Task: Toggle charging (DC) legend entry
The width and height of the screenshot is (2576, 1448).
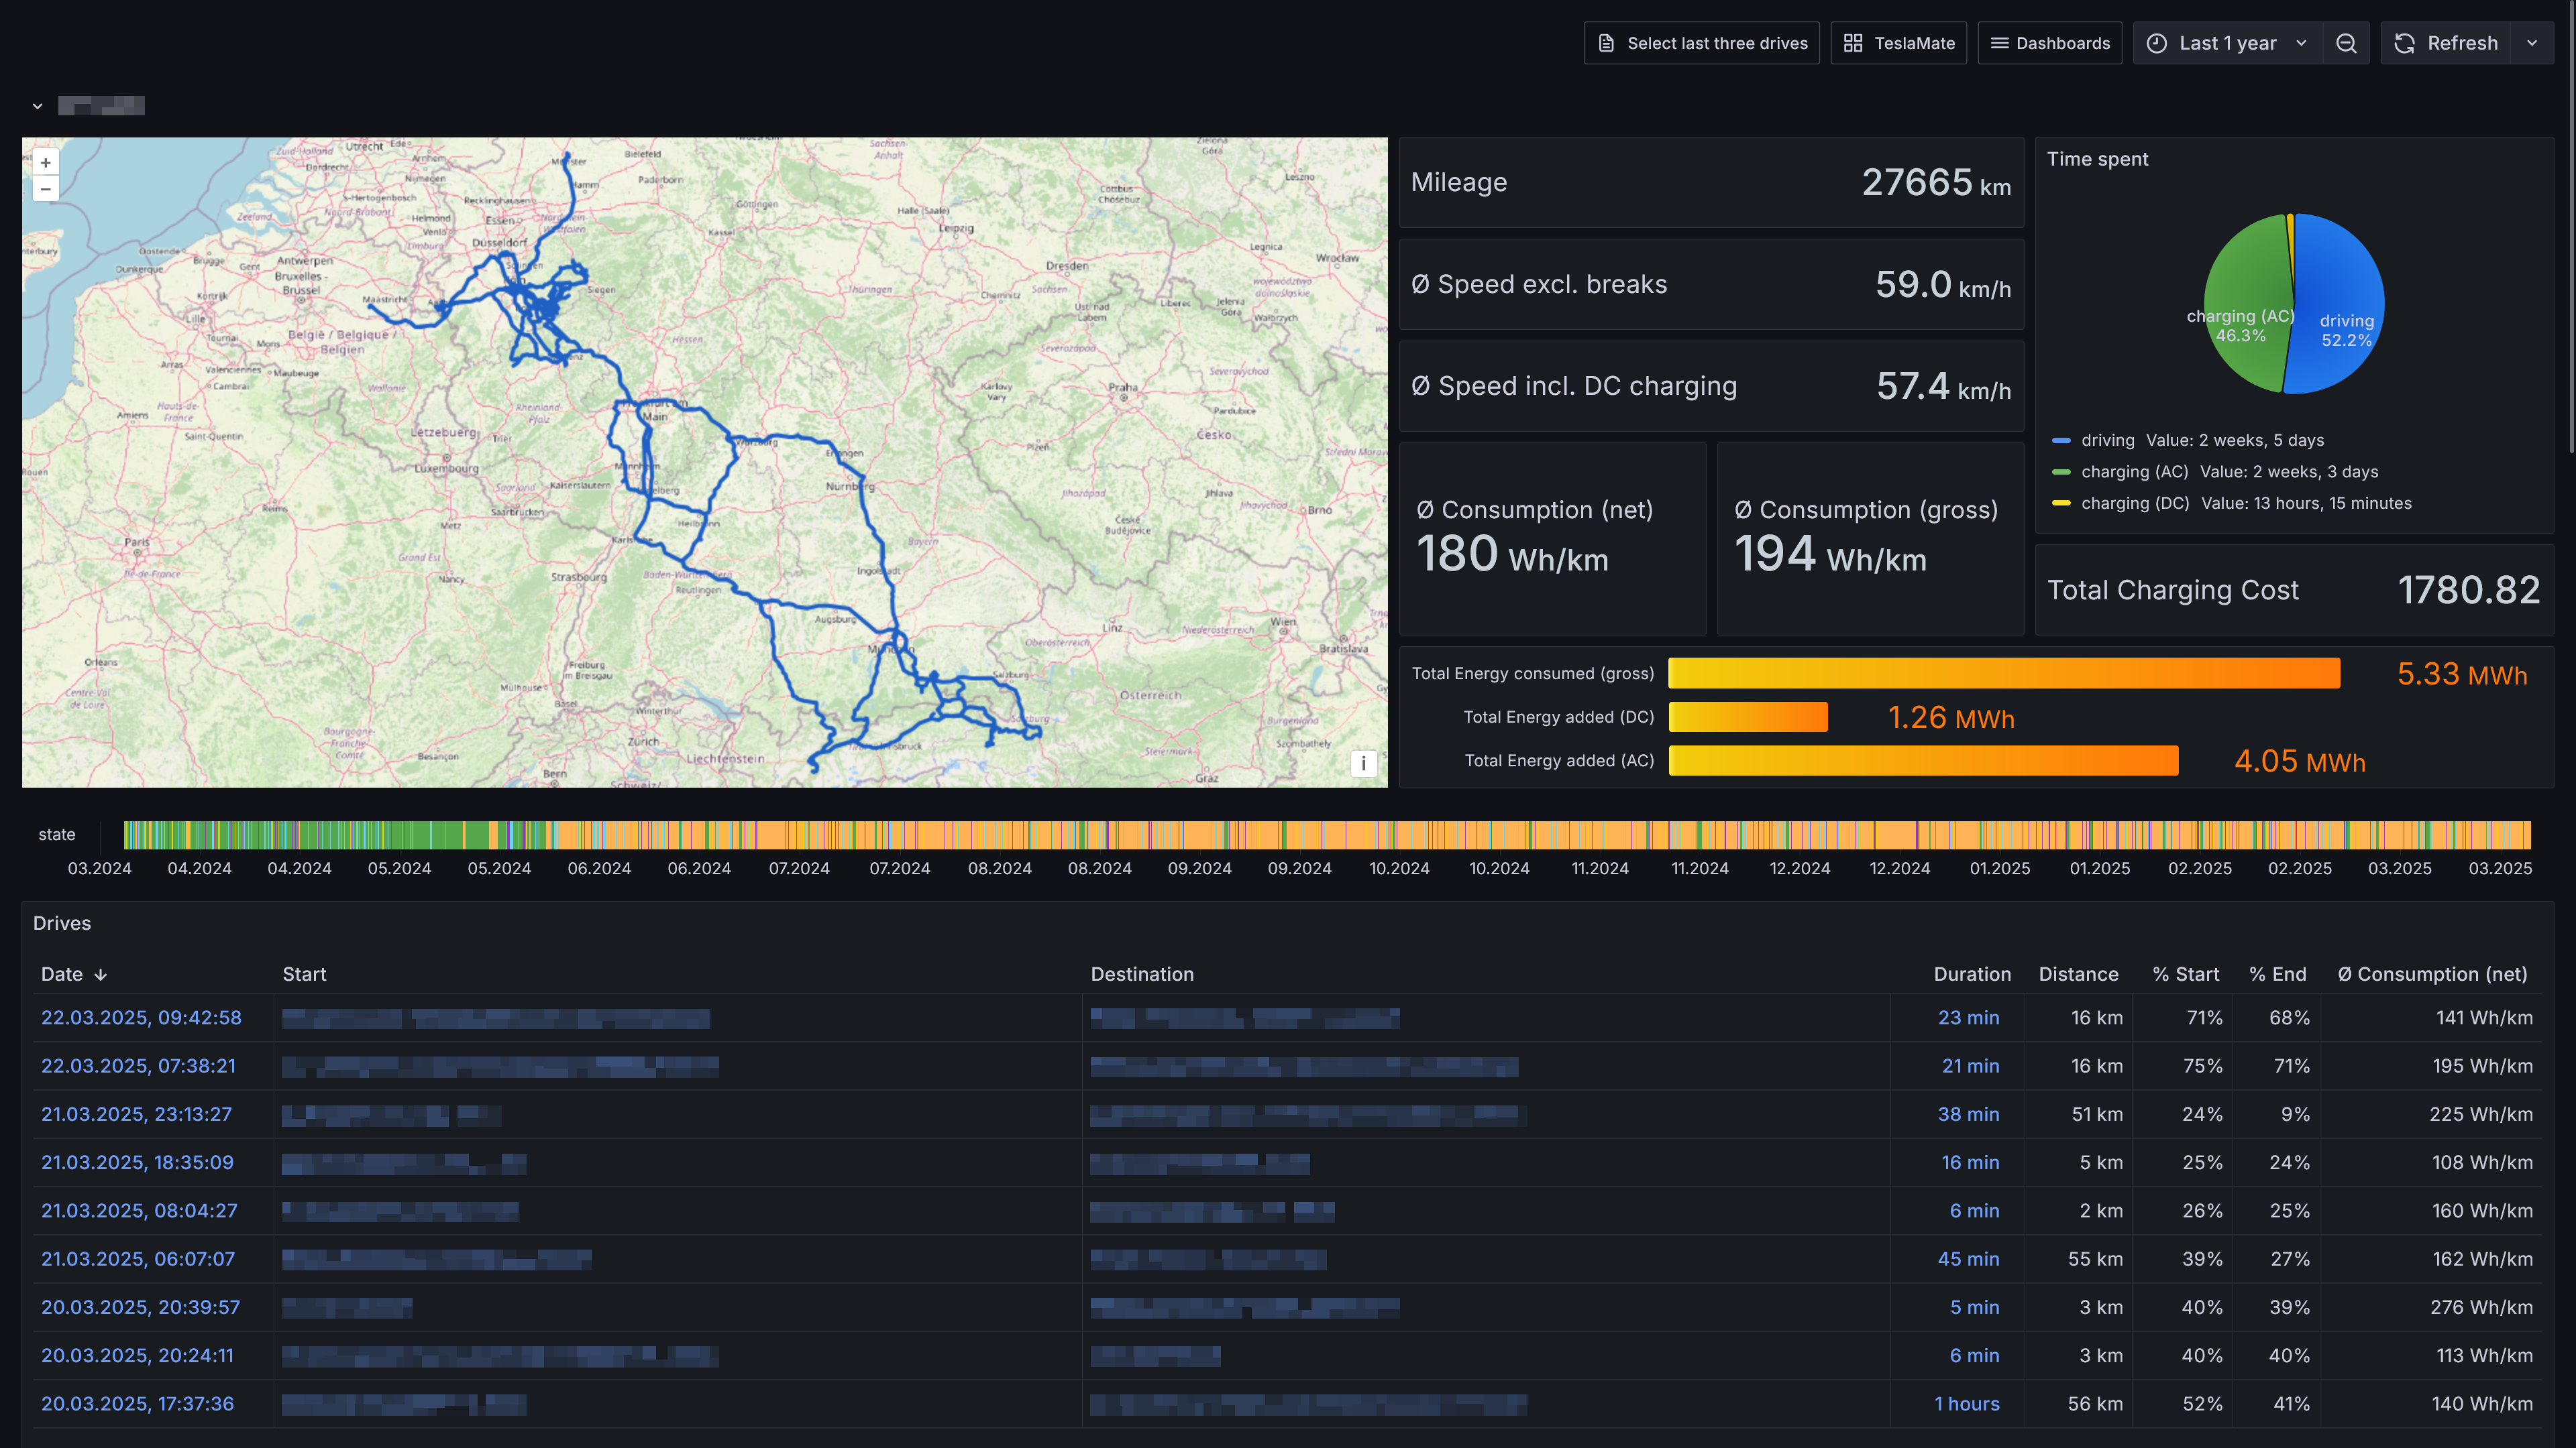Action: 2134,503
